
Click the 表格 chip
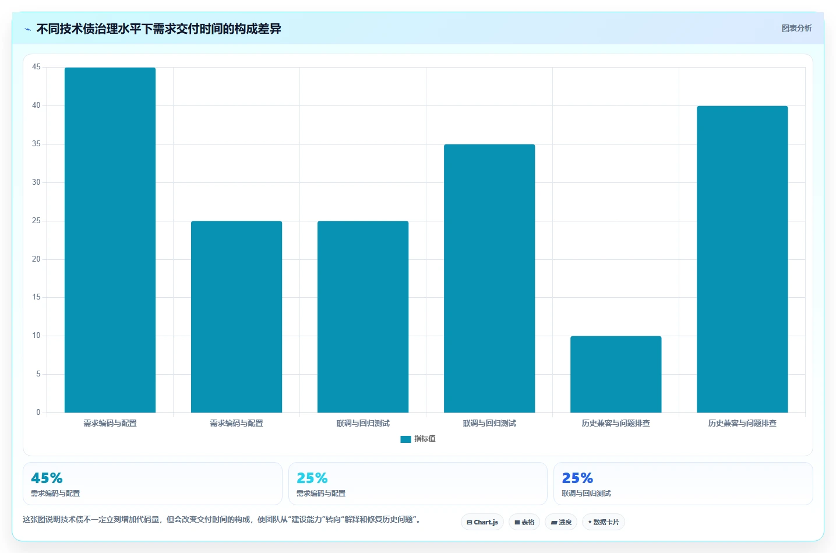(524, 522)
